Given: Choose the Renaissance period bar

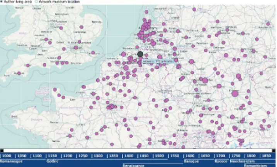Looking at the screenshot, I should (x=133, y=165).
